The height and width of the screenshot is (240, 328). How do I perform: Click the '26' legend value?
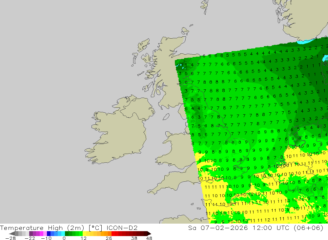pos(109,238)
